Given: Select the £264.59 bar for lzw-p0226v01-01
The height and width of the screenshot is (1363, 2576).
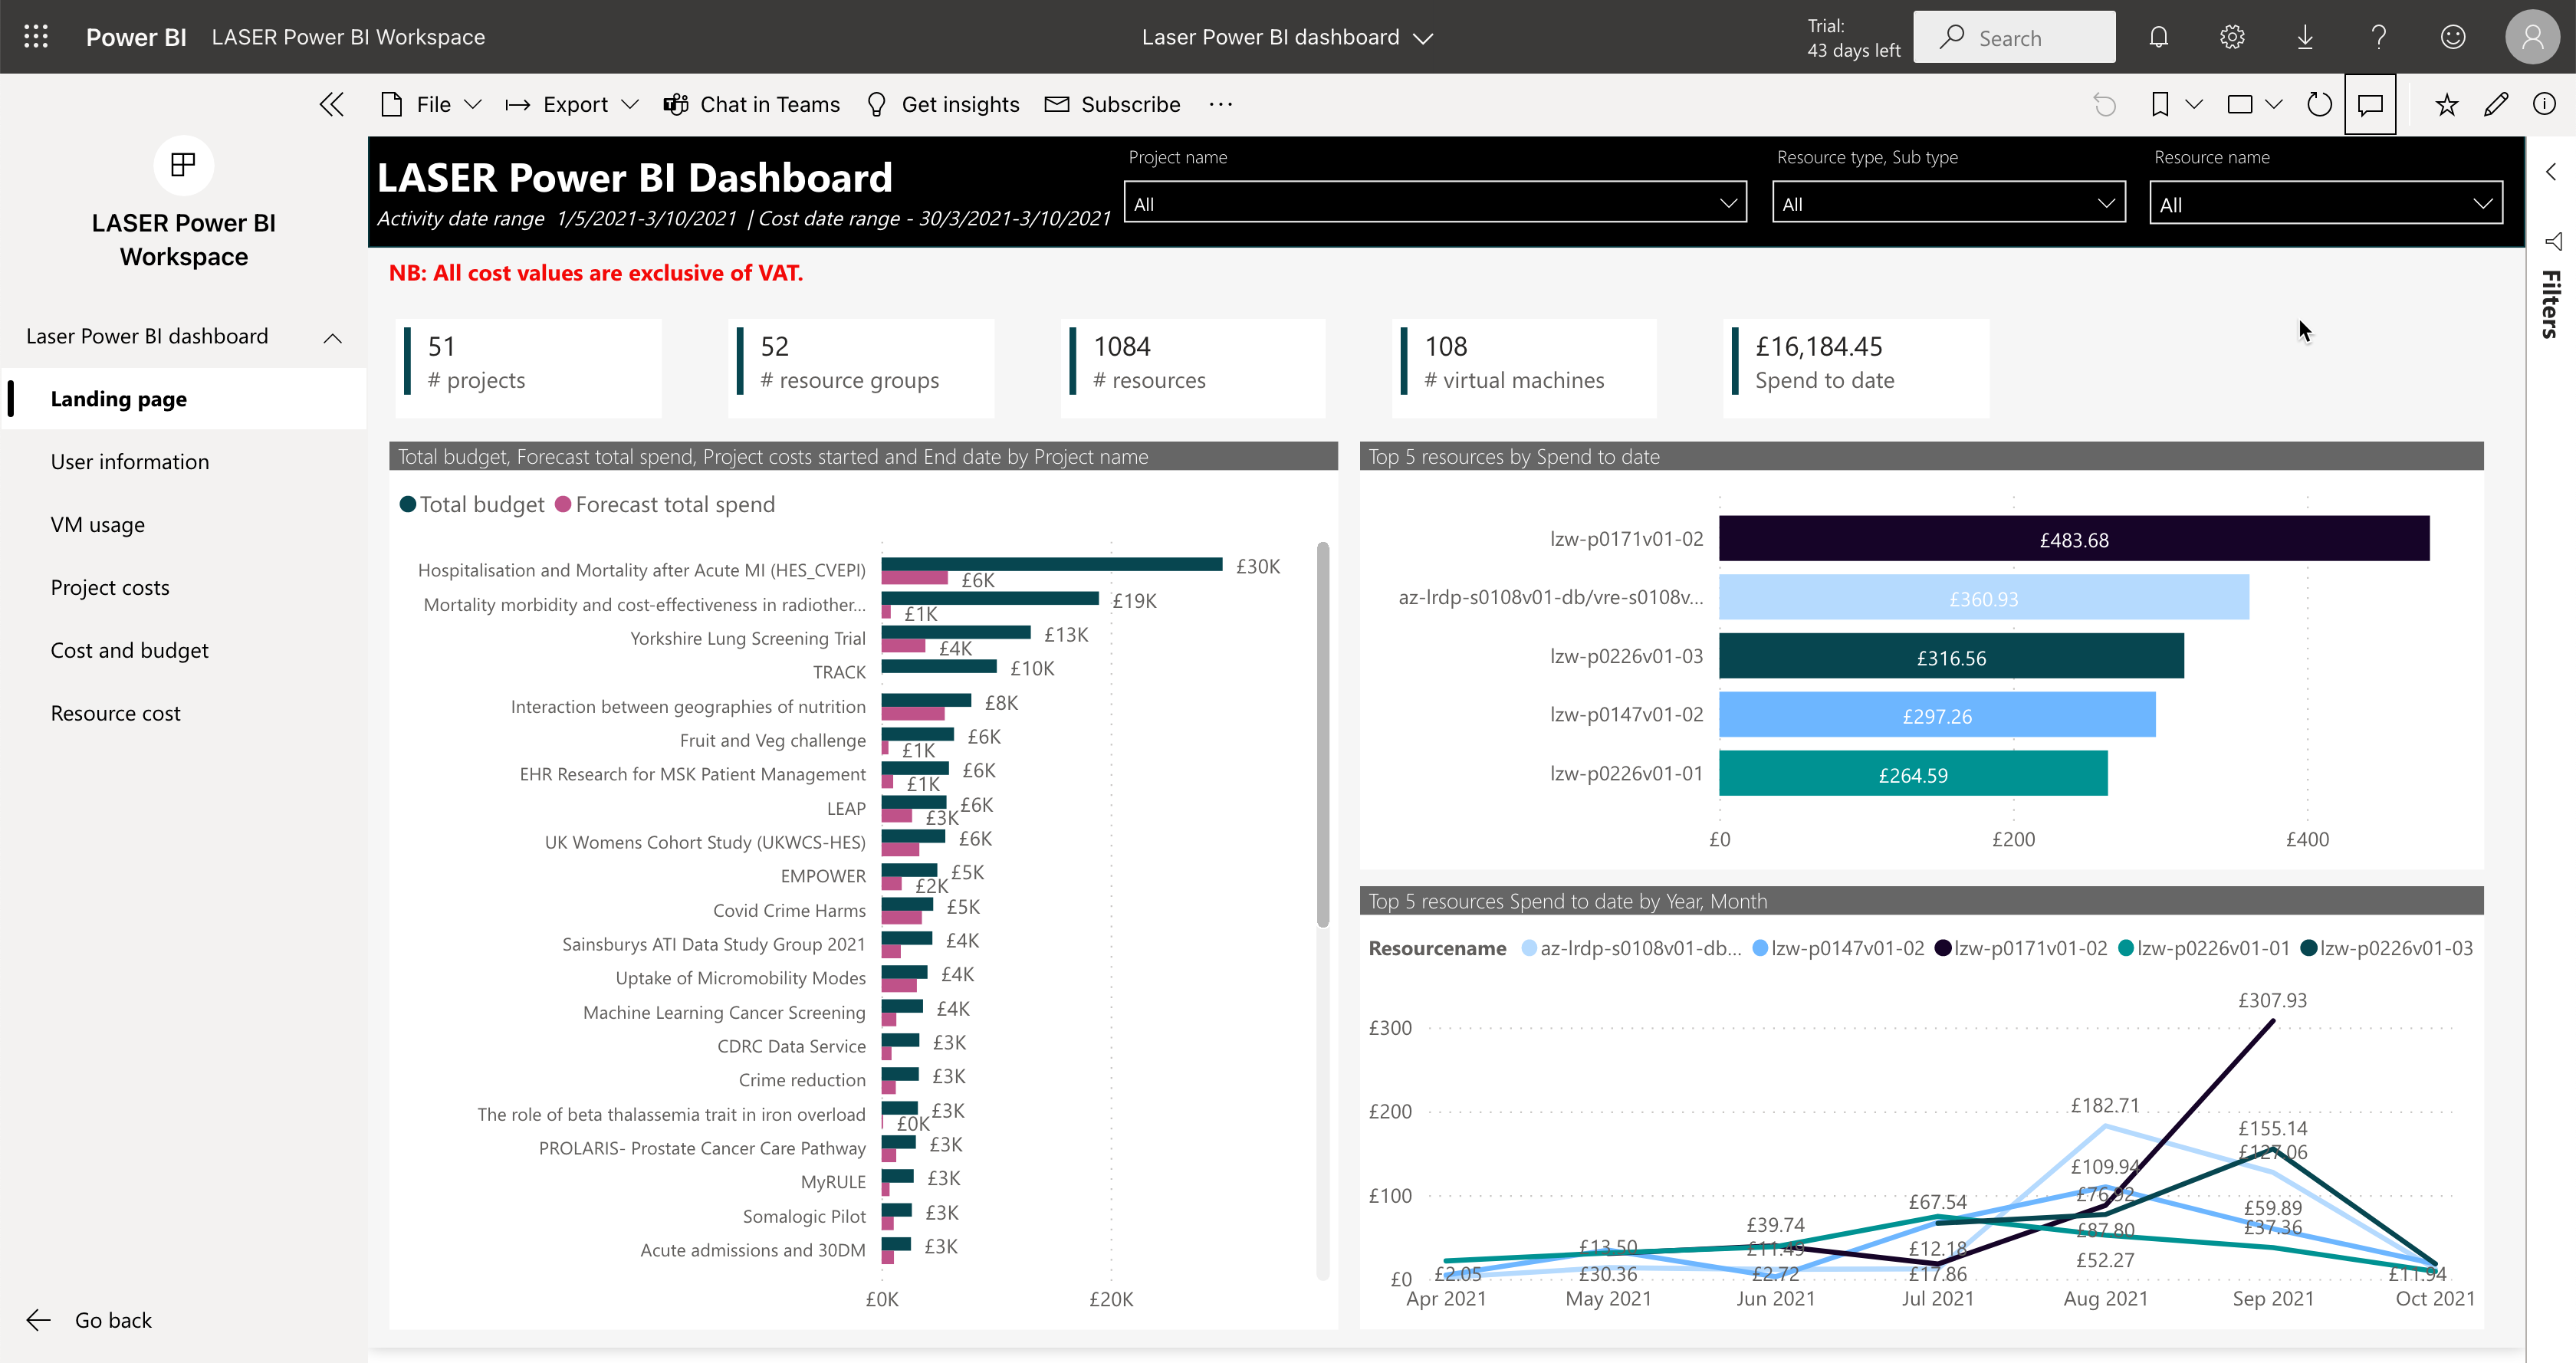Looking at the screenshot, I should tap(1913, 773).
